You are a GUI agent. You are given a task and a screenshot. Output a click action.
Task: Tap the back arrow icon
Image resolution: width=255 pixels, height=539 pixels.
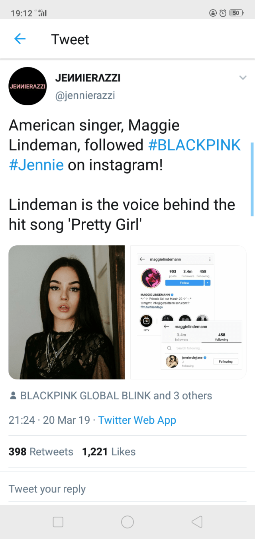20,39
